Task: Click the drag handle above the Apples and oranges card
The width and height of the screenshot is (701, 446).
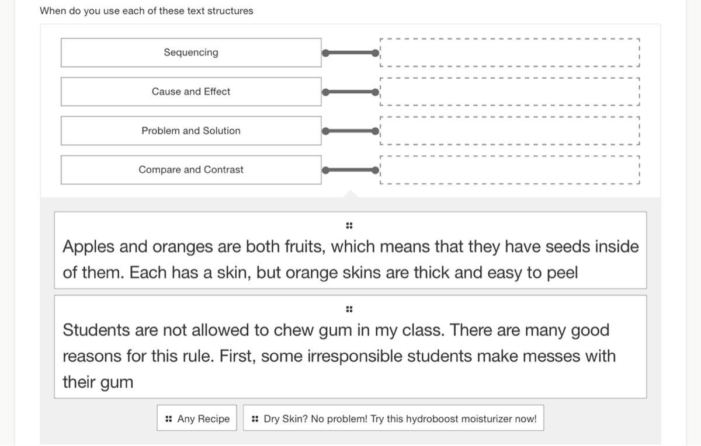Action: coord(349,225)
